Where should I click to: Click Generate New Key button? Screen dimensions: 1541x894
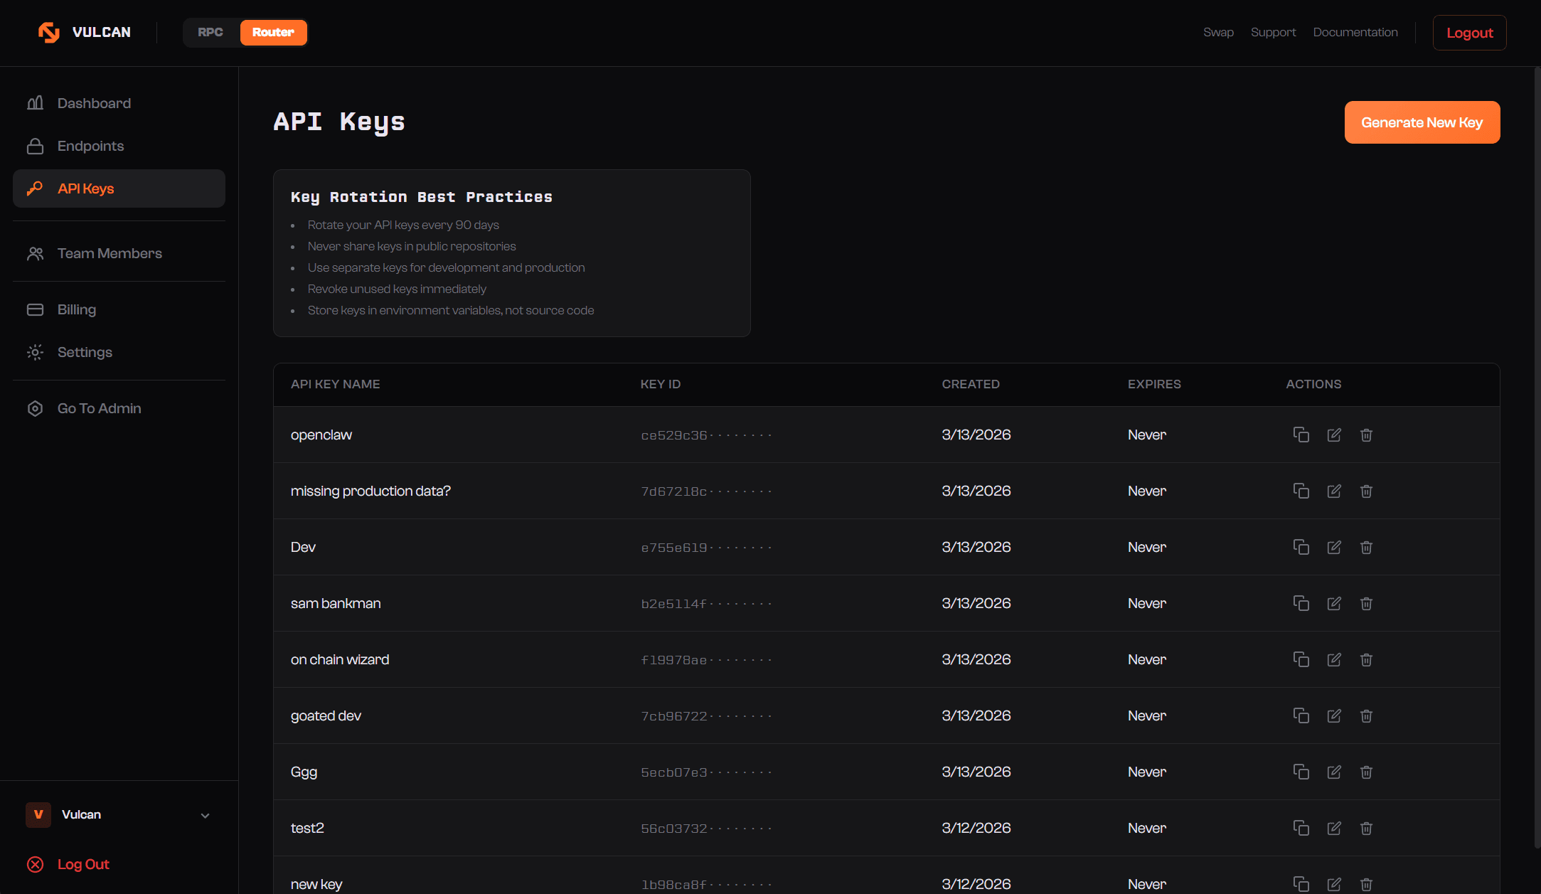coord(1422,122)
